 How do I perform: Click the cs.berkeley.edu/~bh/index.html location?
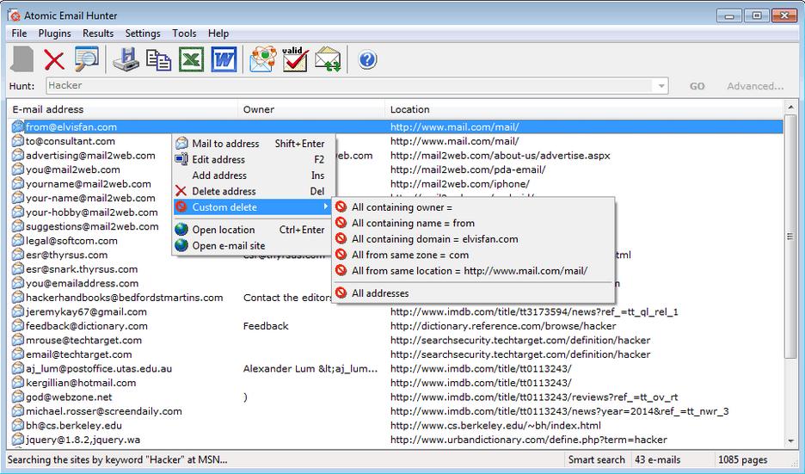(x=495, y=426)
